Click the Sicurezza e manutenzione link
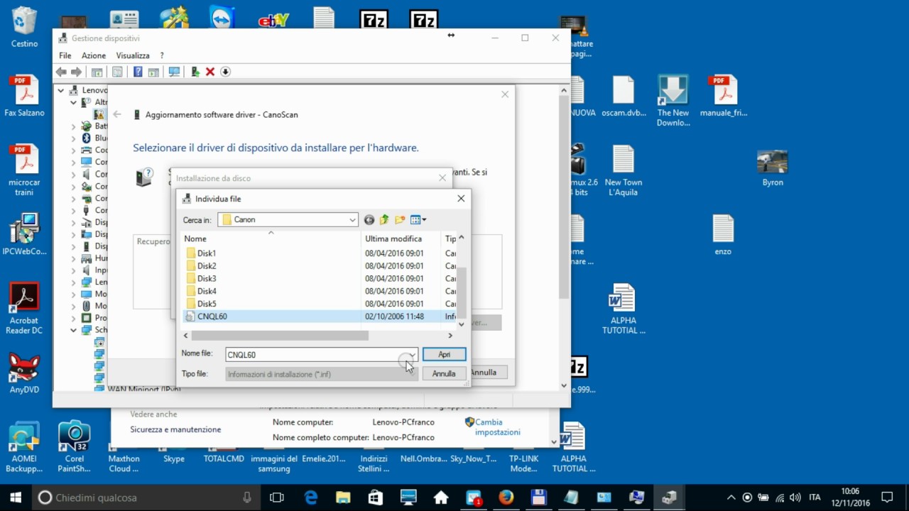The width and height of the screenshot is (909, 511). click(175, 429)
